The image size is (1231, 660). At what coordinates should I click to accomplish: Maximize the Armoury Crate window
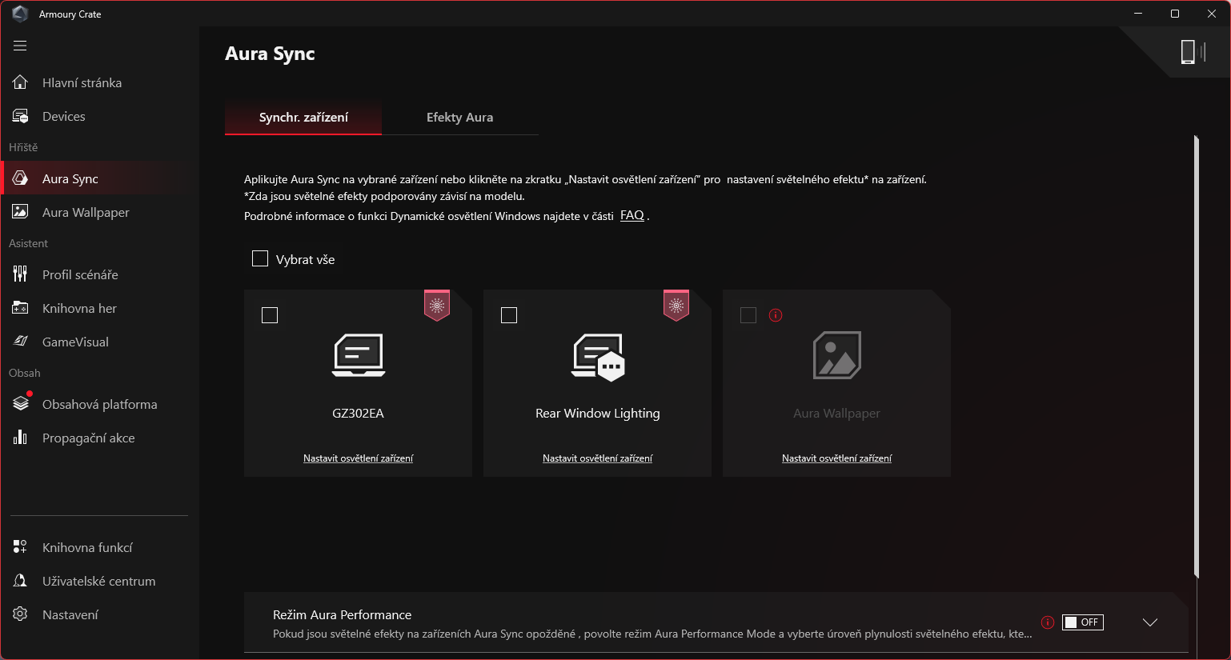[1175, 14]
